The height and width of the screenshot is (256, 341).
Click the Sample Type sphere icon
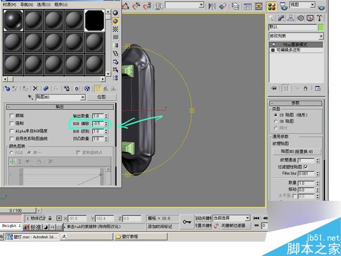pyautogui.click(x=115, y=13)
